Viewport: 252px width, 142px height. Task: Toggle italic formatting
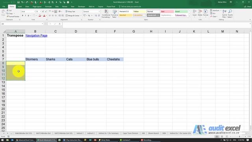pos(25,16)
